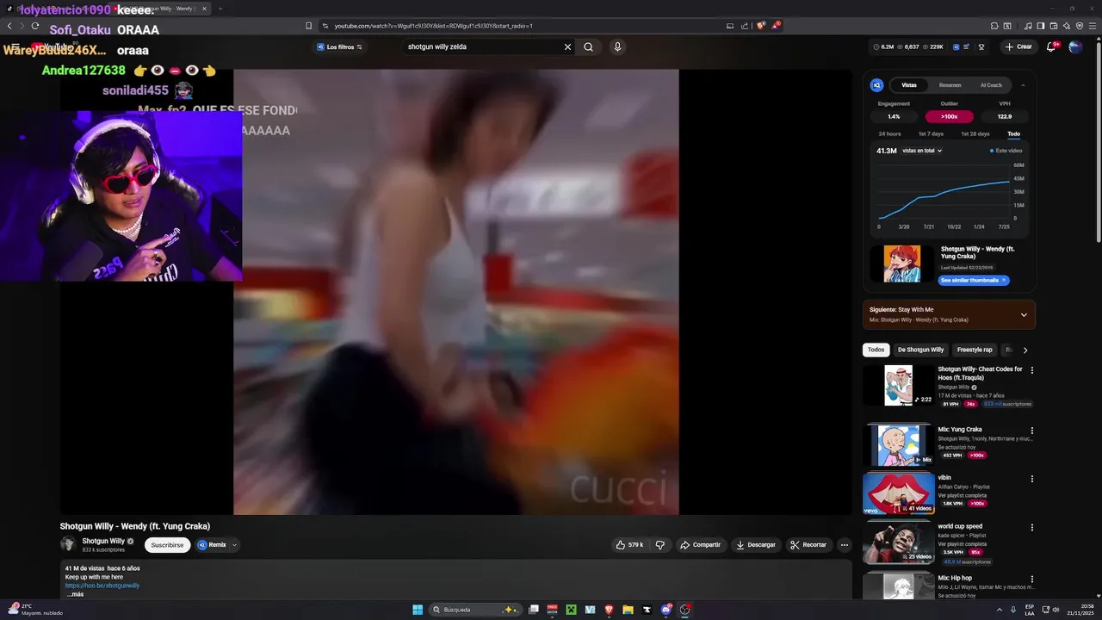Click 'See similar thumbnails' button
The width and height of the screenshot is (1102, 620).
pyautogui.click(x=973, y=280)
